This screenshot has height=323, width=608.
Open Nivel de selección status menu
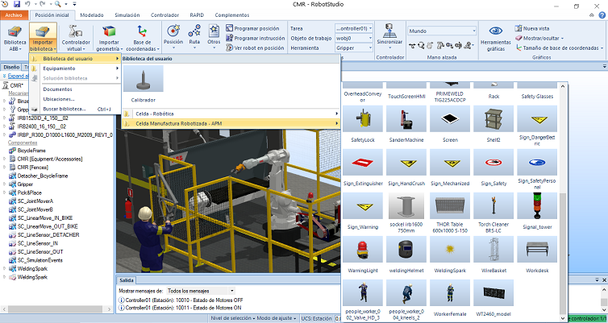click(x=232, y=318)
